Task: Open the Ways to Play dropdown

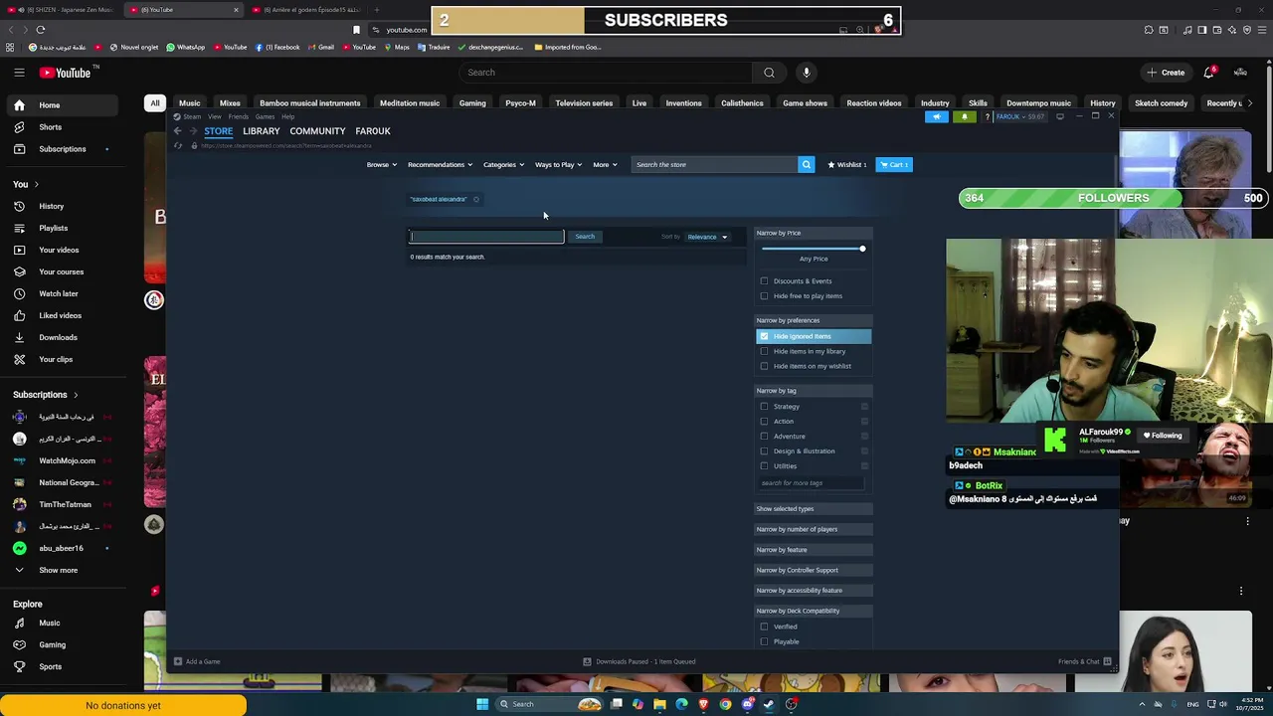Action: pyautogui.click(x=558, y=165)
